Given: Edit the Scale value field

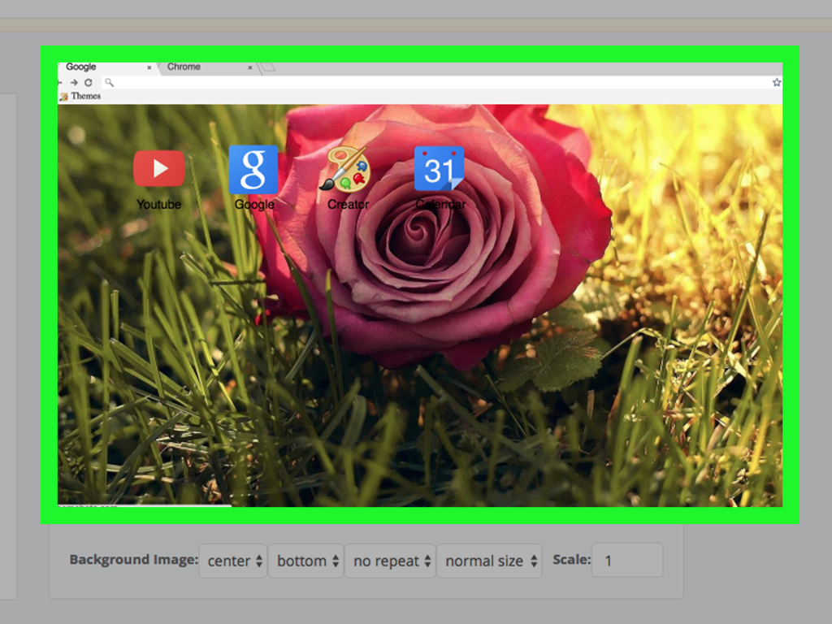Looking at the screenshot, I should click(626, 560).
